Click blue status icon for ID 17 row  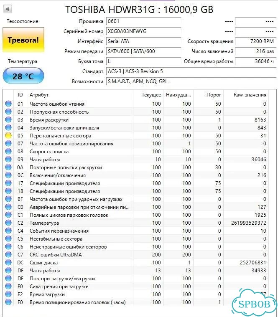(8, 183)
